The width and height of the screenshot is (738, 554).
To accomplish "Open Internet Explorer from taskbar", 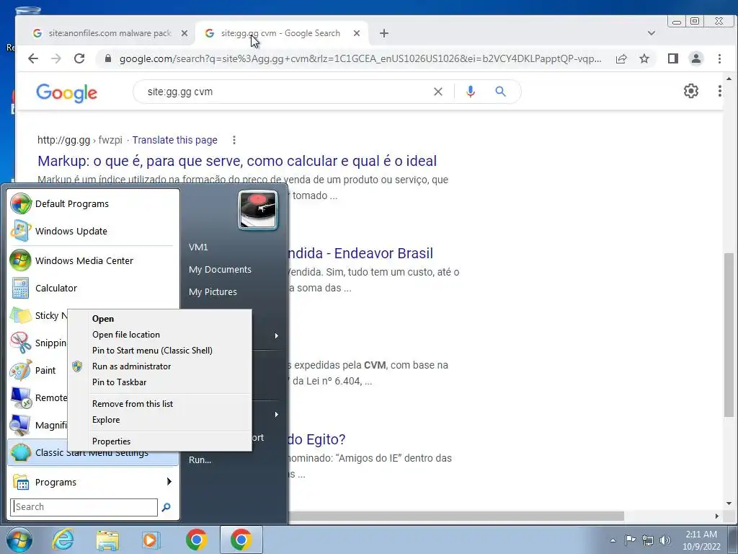I will [63, 540].
